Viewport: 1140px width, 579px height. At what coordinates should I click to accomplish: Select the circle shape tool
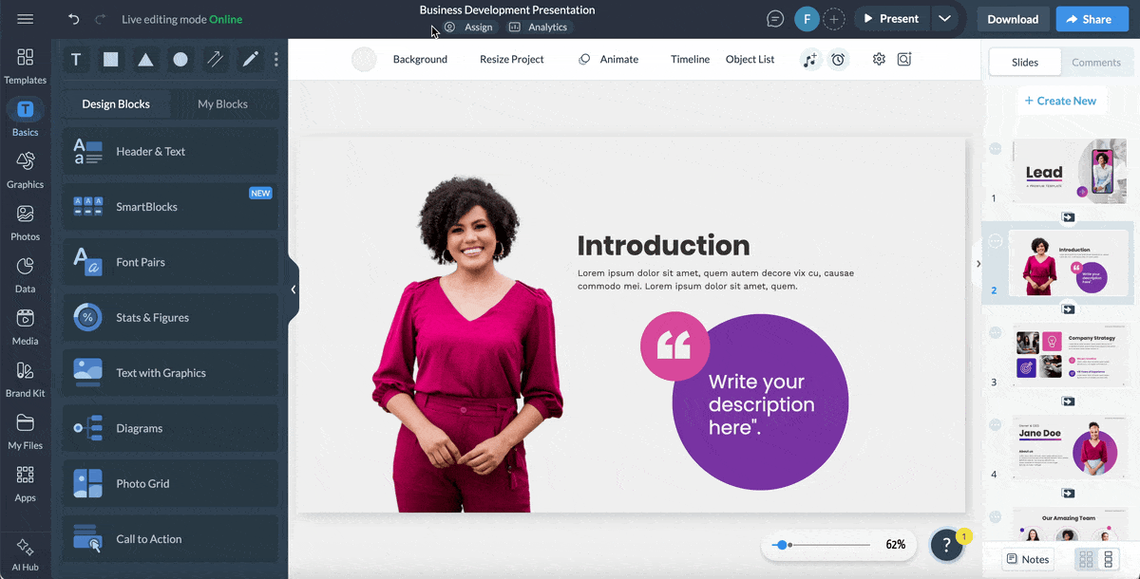[180, 60]
